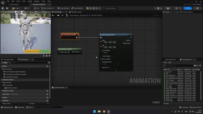The image size is (203, 114).
Task: Open the Diff dropdown
Action: [27, 8]
